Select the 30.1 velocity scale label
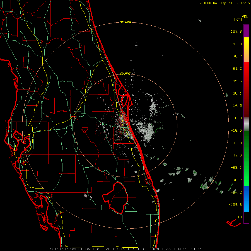Viewport: 251px width, 251px height. click(x=237, y=93)
